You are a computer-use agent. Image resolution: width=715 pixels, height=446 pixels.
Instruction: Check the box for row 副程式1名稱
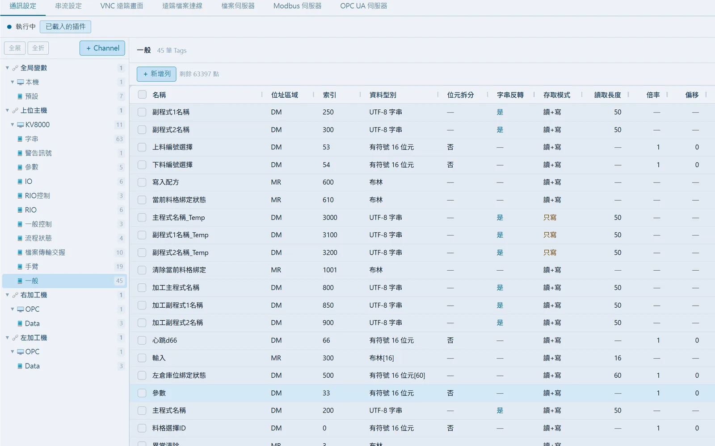[142, 112]
